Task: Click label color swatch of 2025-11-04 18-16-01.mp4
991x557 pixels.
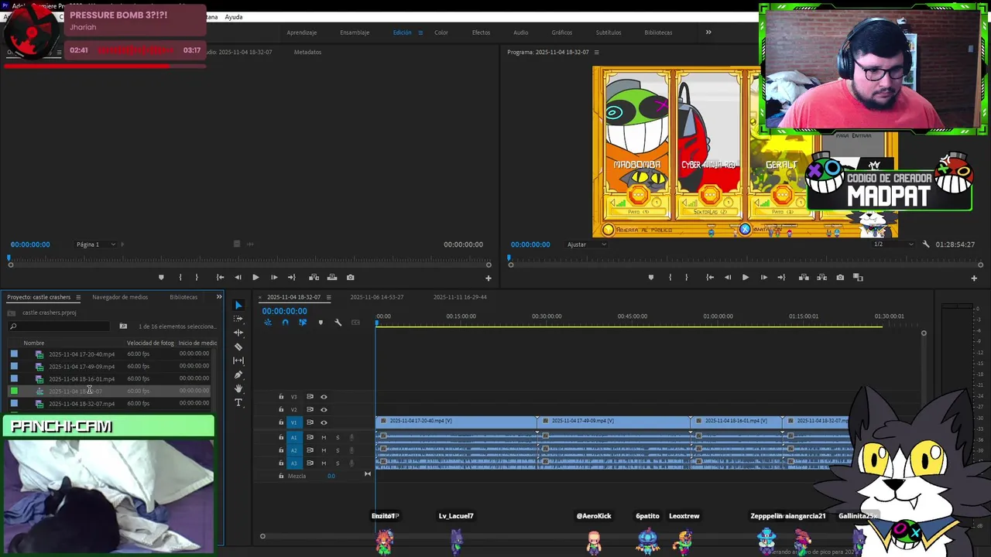Action: [x=14, y=378]
